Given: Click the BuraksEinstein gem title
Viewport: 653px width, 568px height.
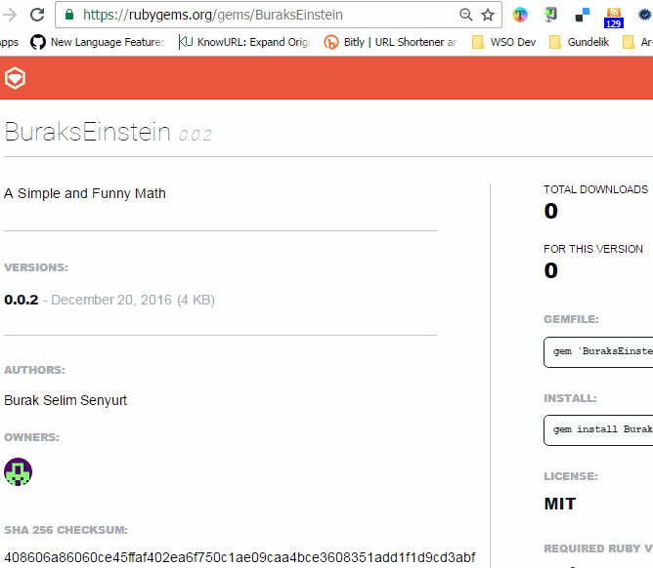Looking at the screenshot, I should pyautogui.click(x=87, y=132).
